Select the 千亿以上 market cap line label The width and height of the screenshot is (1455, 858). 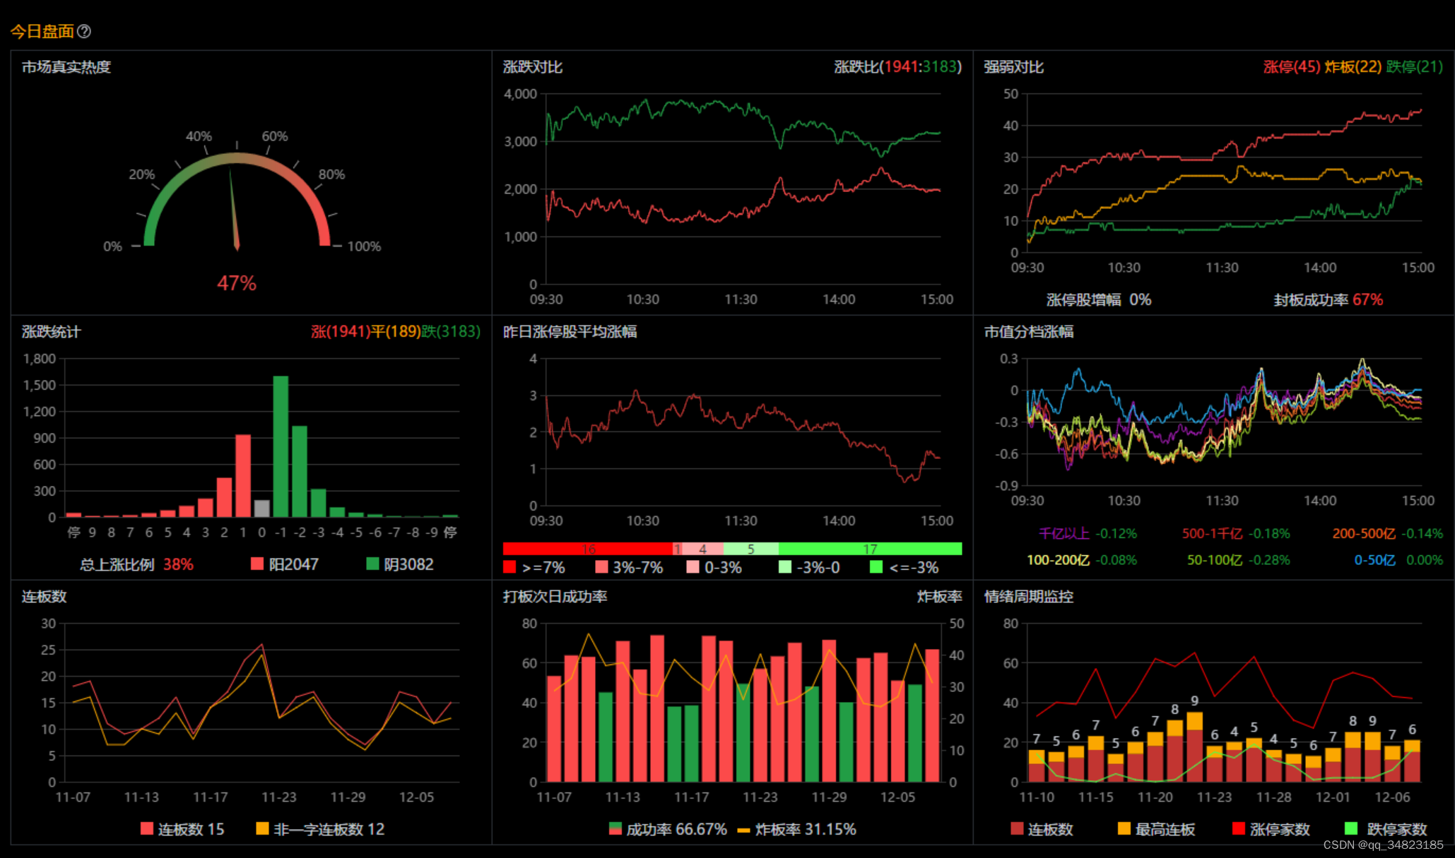point(1064,533)
